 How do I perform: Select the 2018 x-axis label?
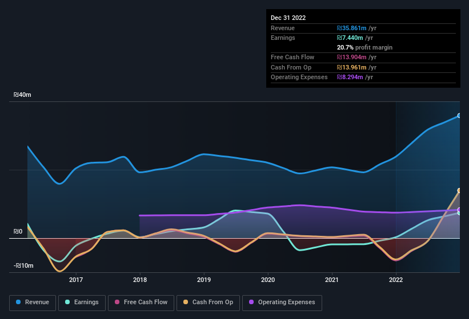[x=140, y=280]
